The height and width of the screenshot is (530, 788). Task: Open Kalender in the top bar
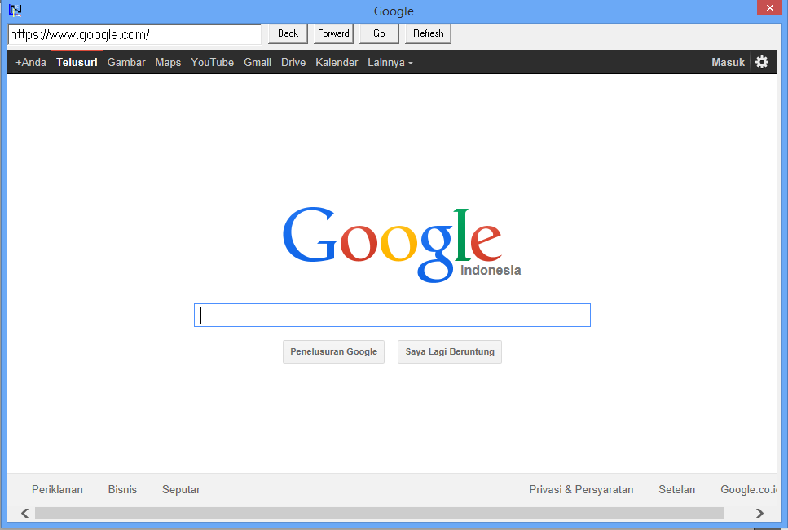(x=337, y=62)
